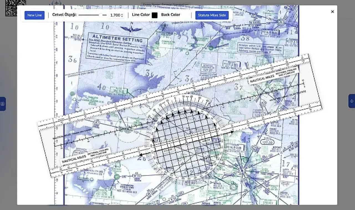The height and width of the screenshot is (210, 355).
Task: Click the New Line button
Action: coord(34,15)
